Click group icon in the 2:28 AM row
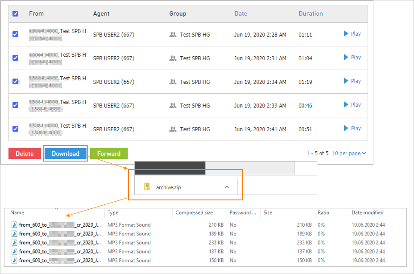 click(173, 34)
